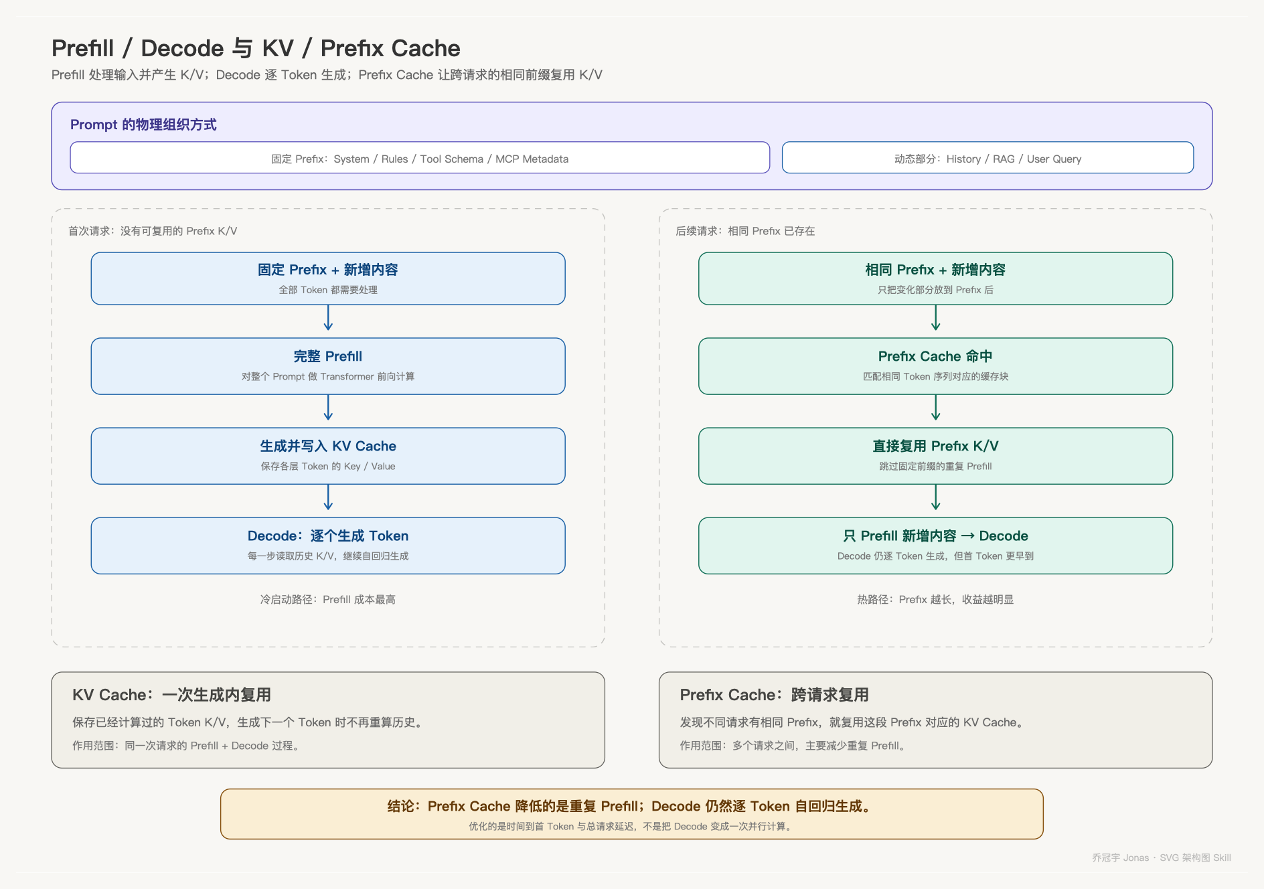The image size is (1264, 889).
Task: Select the "相同 Prefix + 新增内容" step box
Action: 935,278
